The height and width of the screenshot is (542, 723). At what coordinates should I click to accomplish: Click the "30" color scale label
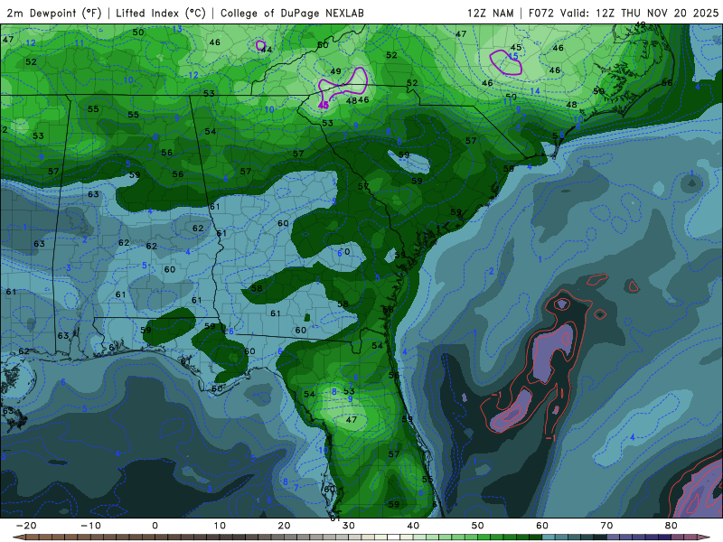(349, 526)
